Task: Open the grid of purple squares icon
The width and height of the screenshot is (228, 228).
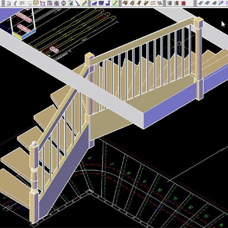Action: pyautogui.click(x=56, y=3)
